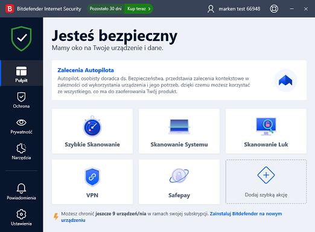
Task: Open Powiadomienia notifications
Action: click(x=21, y=192)
